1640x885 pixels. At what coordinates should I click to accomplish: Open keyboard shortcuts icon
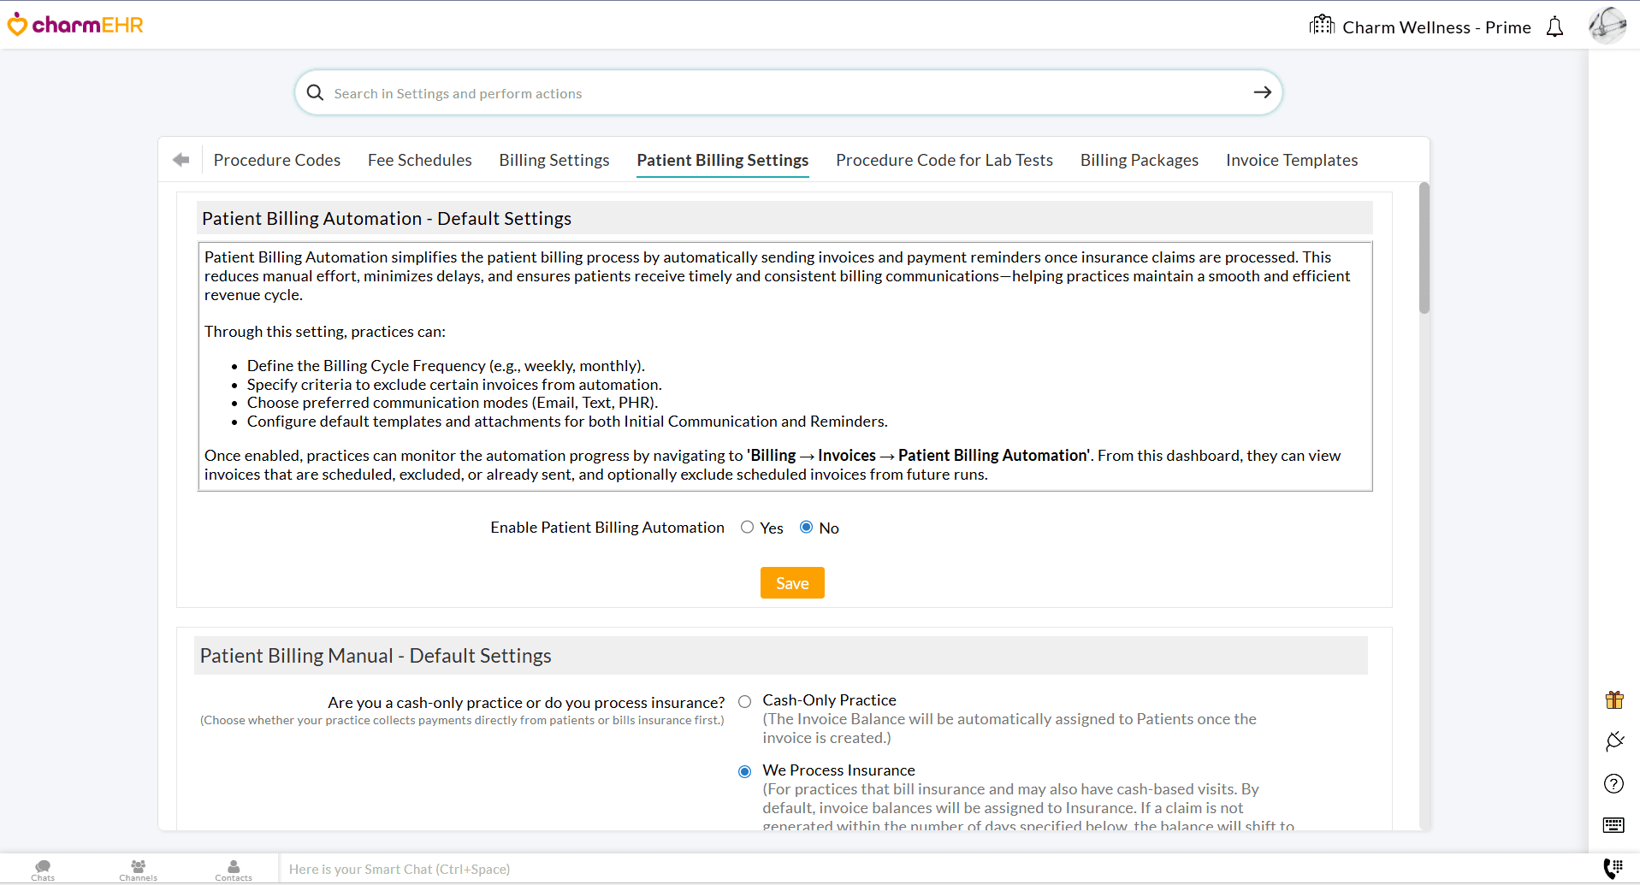[x=1613, y=825]
